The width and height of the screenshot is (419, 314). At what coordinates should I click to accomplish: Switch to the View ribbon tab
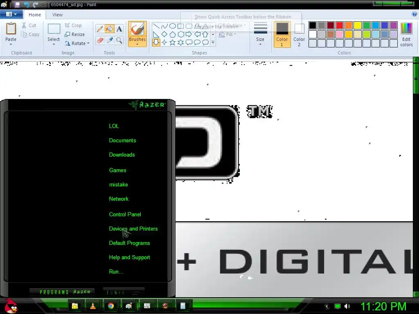57,15
